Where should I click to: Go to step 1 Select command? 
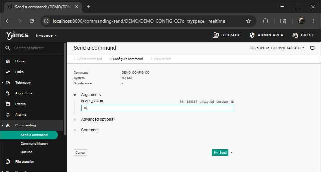click(x=88, y=59)
